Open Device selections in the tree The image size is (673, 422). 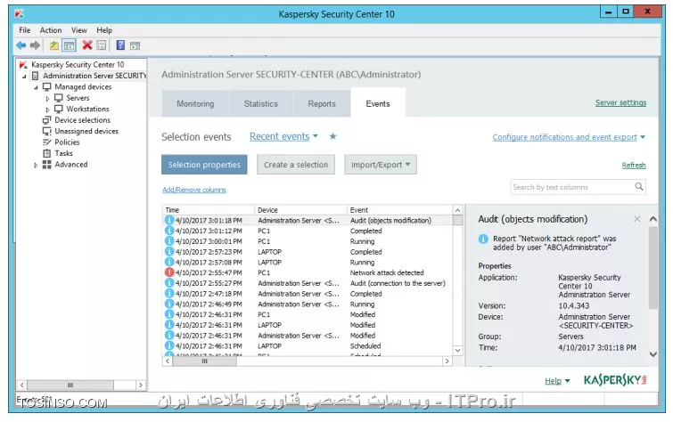click(82, 120)
